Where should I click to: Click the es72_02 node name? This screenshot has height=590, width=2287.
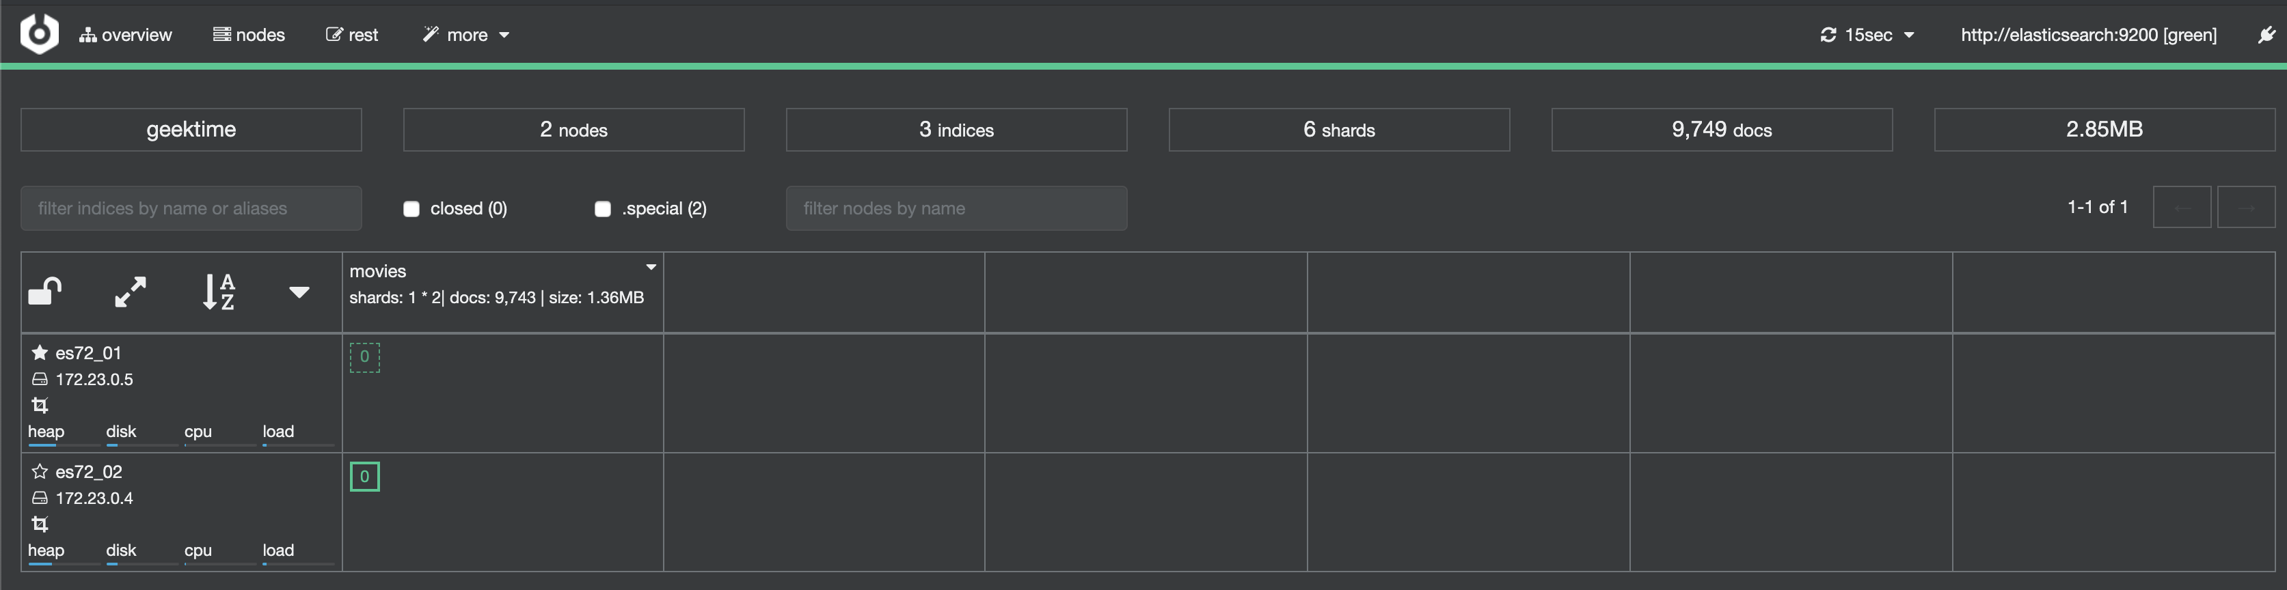click(89, 472)
